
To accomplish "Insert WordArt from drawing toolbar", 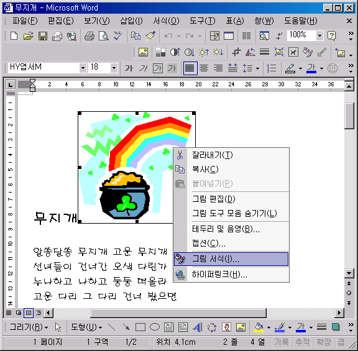I will click(198, 327).
